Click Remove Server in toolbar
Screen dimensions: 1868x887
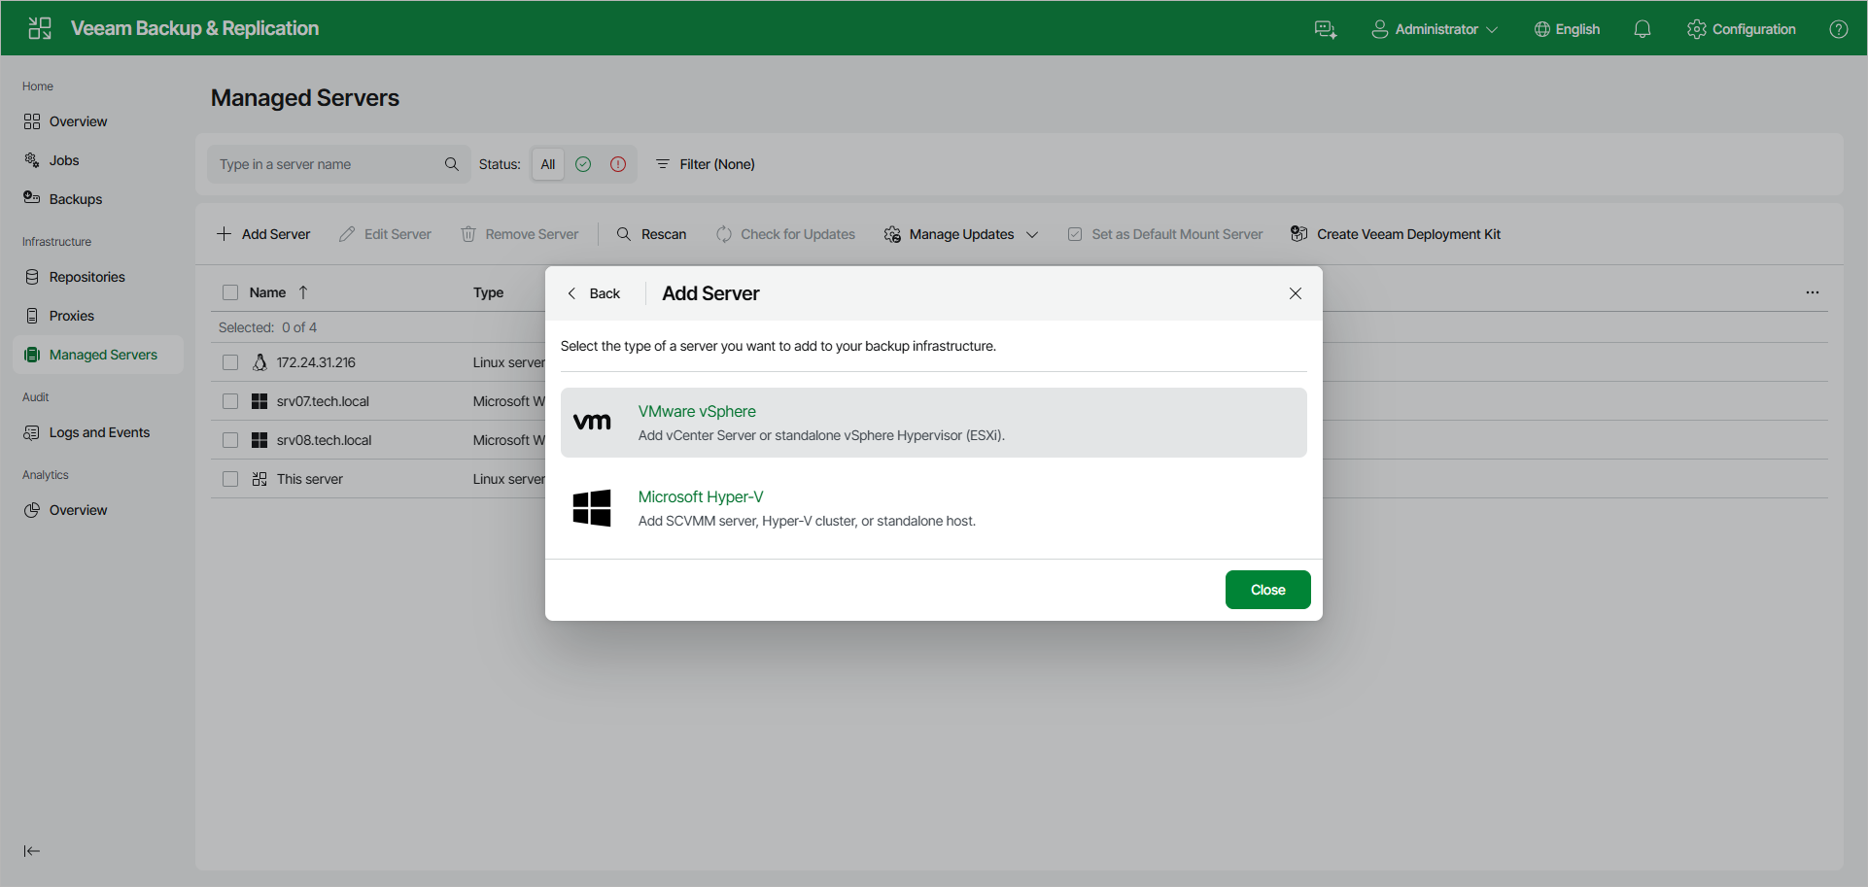tap(519, 234)
